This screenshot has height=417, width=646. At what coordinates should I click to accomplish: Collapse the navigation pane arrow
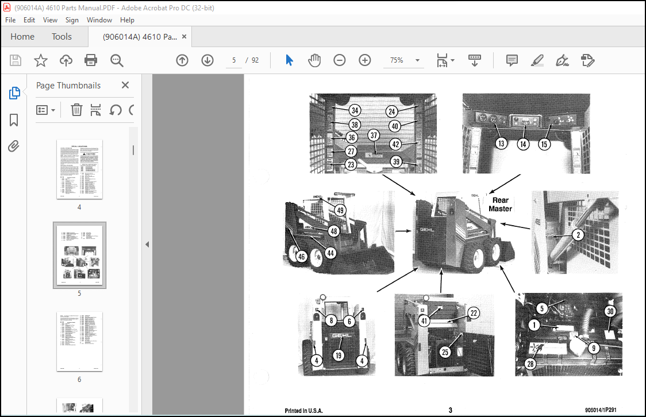pos(147,245)
